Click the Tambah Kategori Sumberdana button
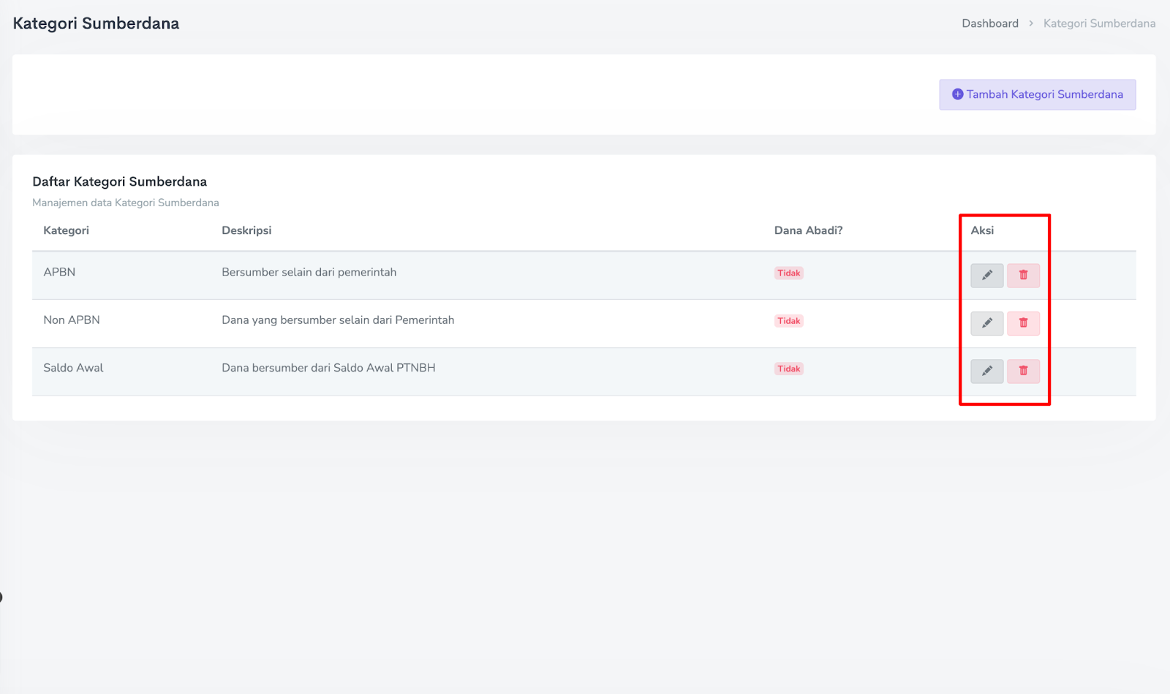This screenshot has width=1170, height=694. [x=1037, y=95]
